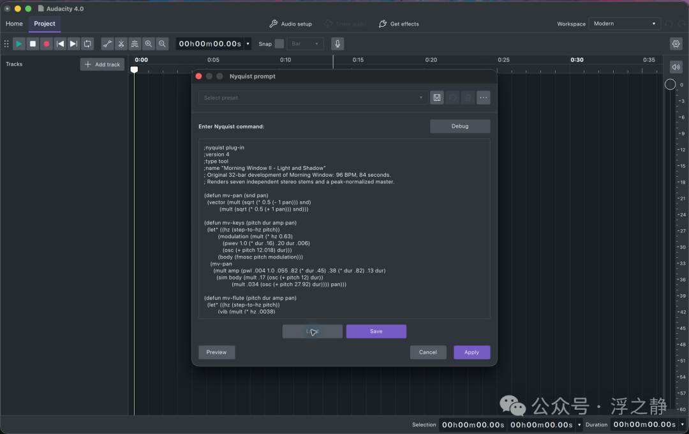This screenshot has height=434, width=689.
Task: Zoom in on the timeline
Action: coord(149,44)
